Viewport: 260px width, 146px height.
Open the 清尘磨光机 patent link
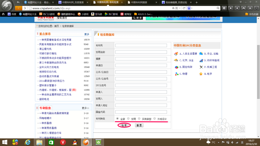pos(45,49)
